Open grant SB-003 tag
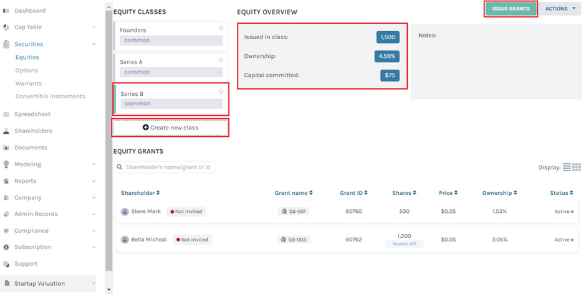The height and width of the screenshot is (295, 586). click(294, 240)
